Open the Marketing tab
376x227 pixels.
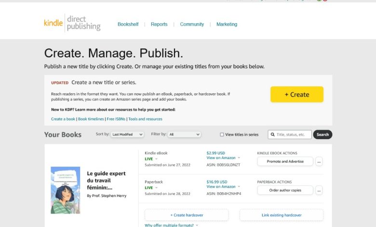click(x=227, y=24)
